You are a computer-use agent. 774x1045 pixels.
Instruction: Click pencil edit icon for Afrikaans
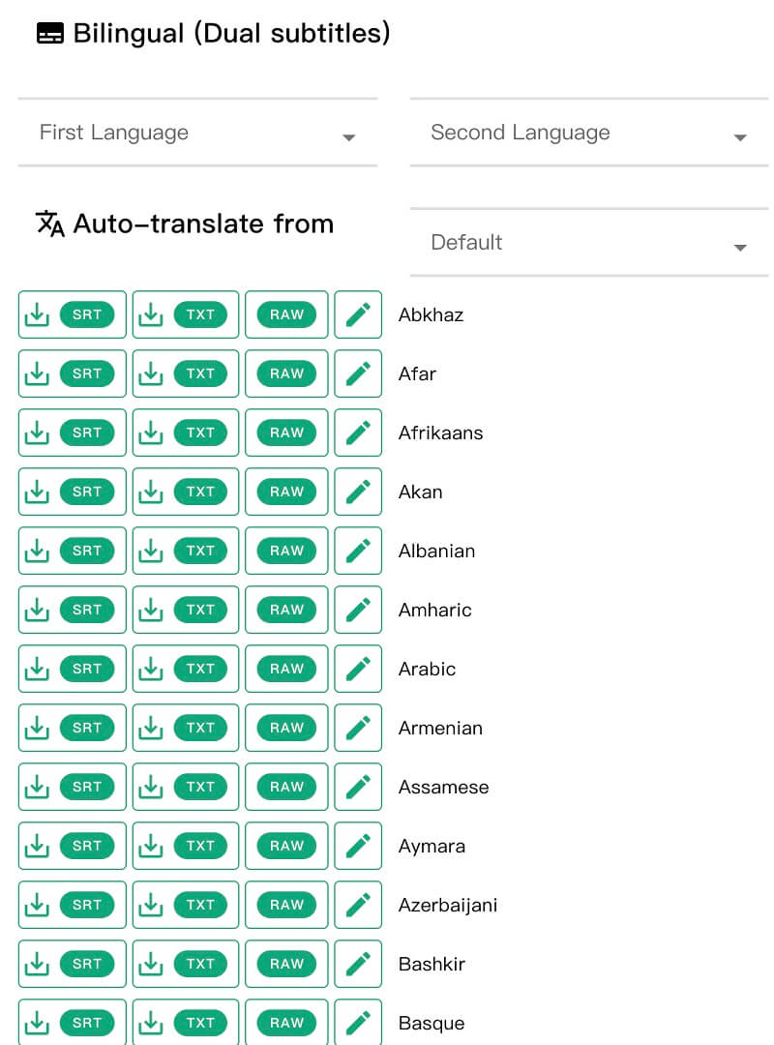(x=358, y=433)
